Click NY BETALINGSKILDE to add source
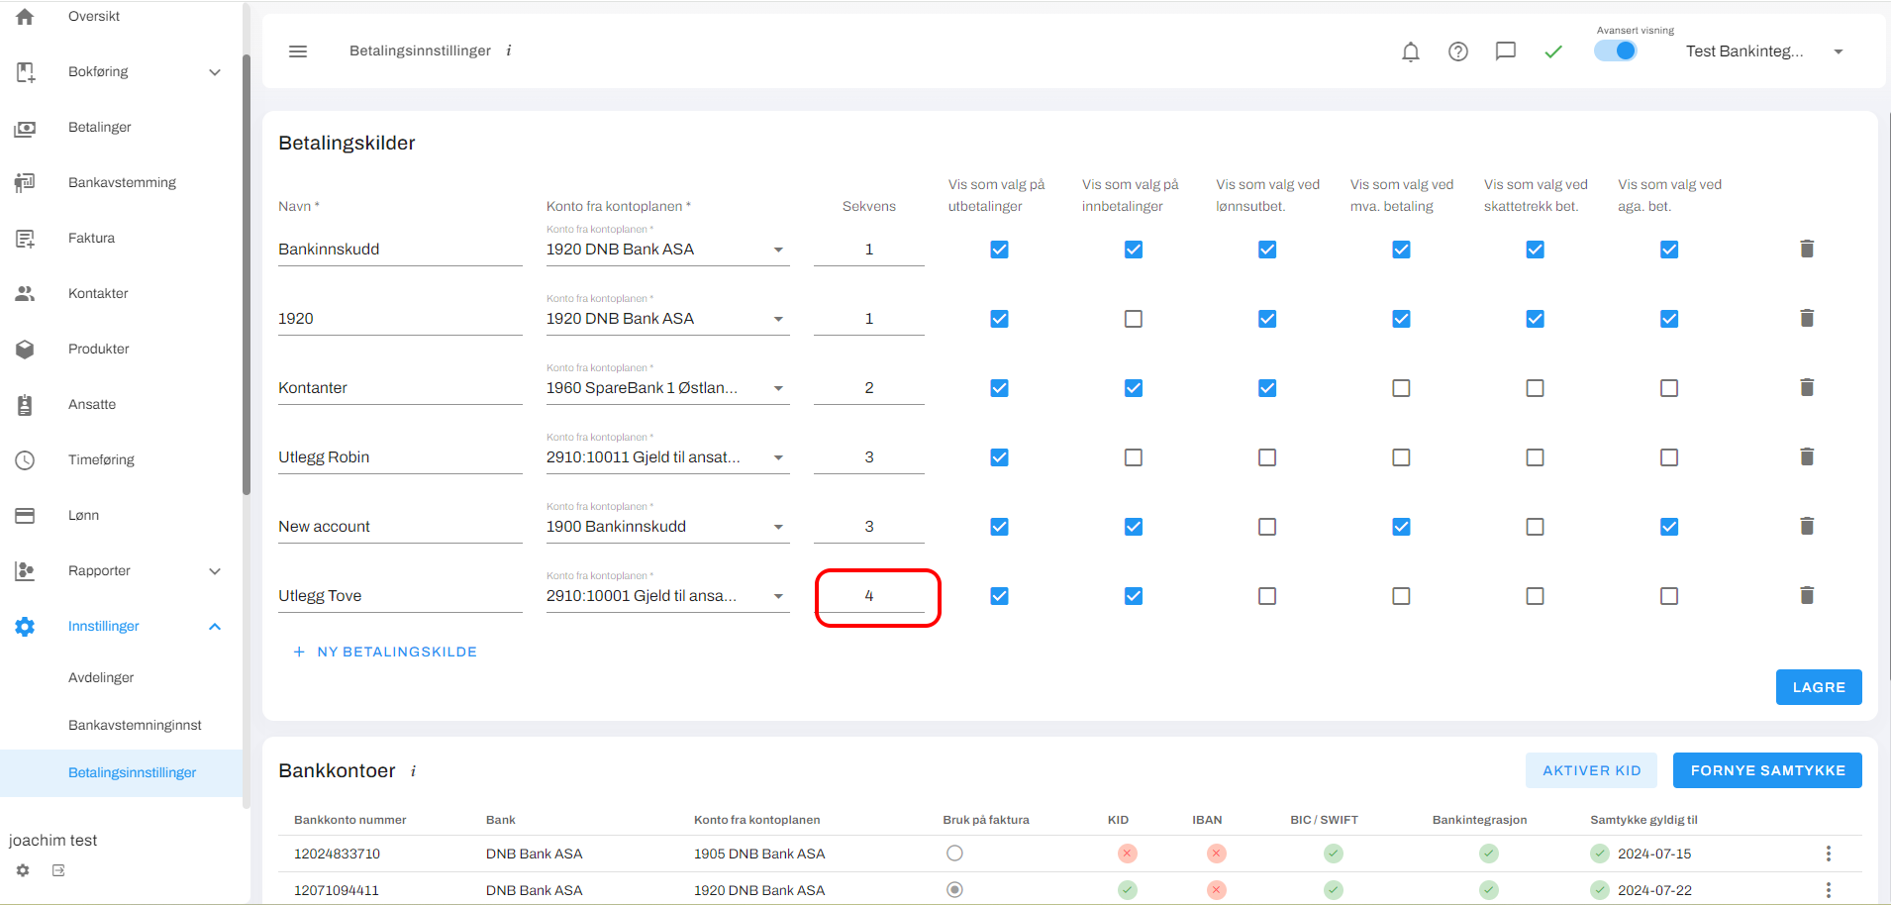 385,652
